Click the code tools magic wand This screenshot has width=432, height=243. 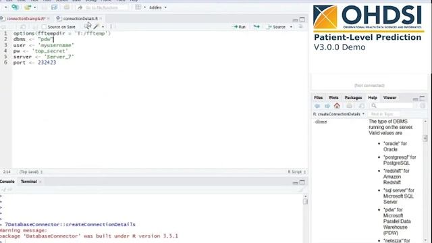(96, 27)
